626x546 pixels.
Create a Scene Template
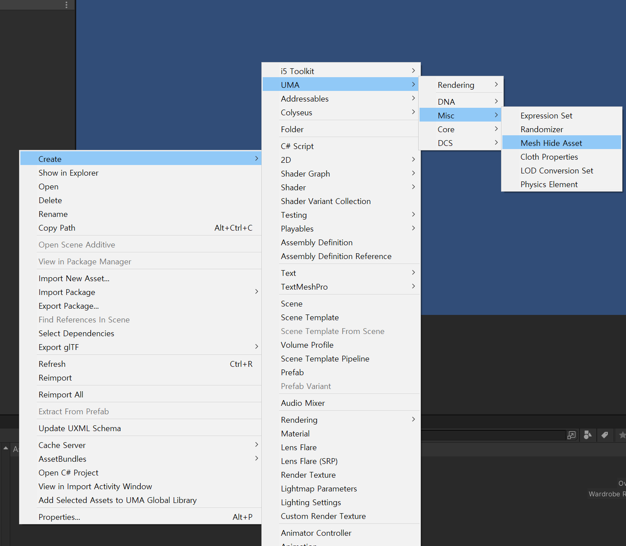(341, 317)
